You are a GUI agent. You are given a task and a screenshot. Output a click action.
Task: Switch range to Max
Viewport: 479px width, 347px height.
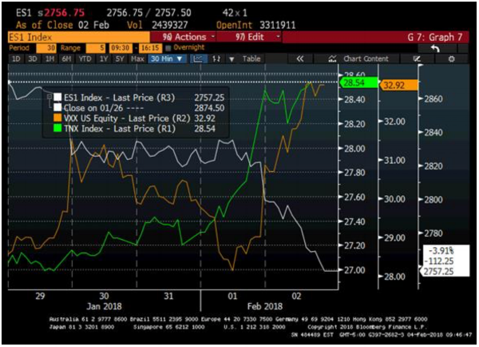137,58
